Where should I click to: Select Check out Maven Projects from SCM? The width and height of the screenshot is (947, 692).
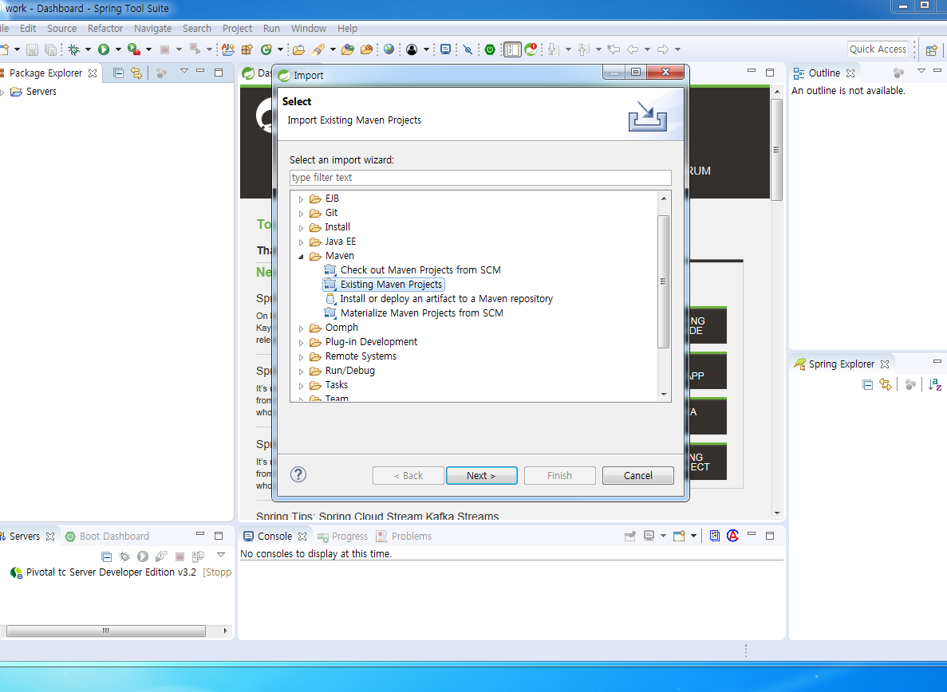[x=412, y=269]
